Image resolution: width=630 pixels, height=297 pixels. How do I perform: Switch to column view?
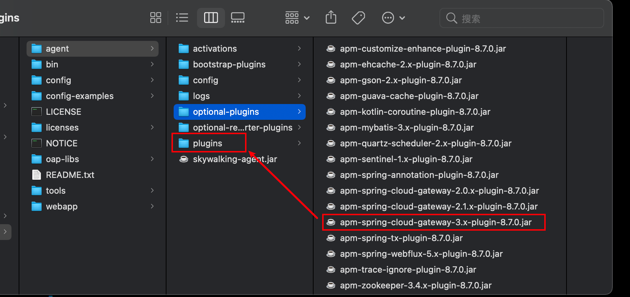point(211,18)
